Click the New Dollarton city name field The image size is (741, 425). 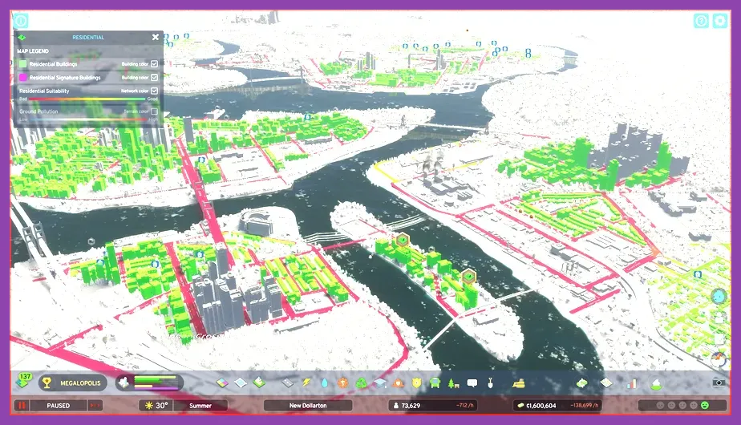click(308, 406)
